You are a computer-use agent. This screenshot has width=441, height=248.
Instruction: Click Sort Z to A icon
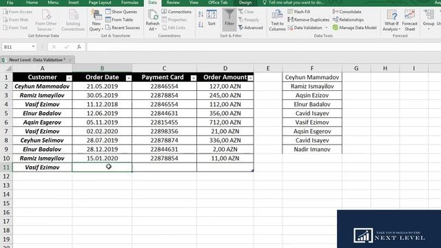201,25
